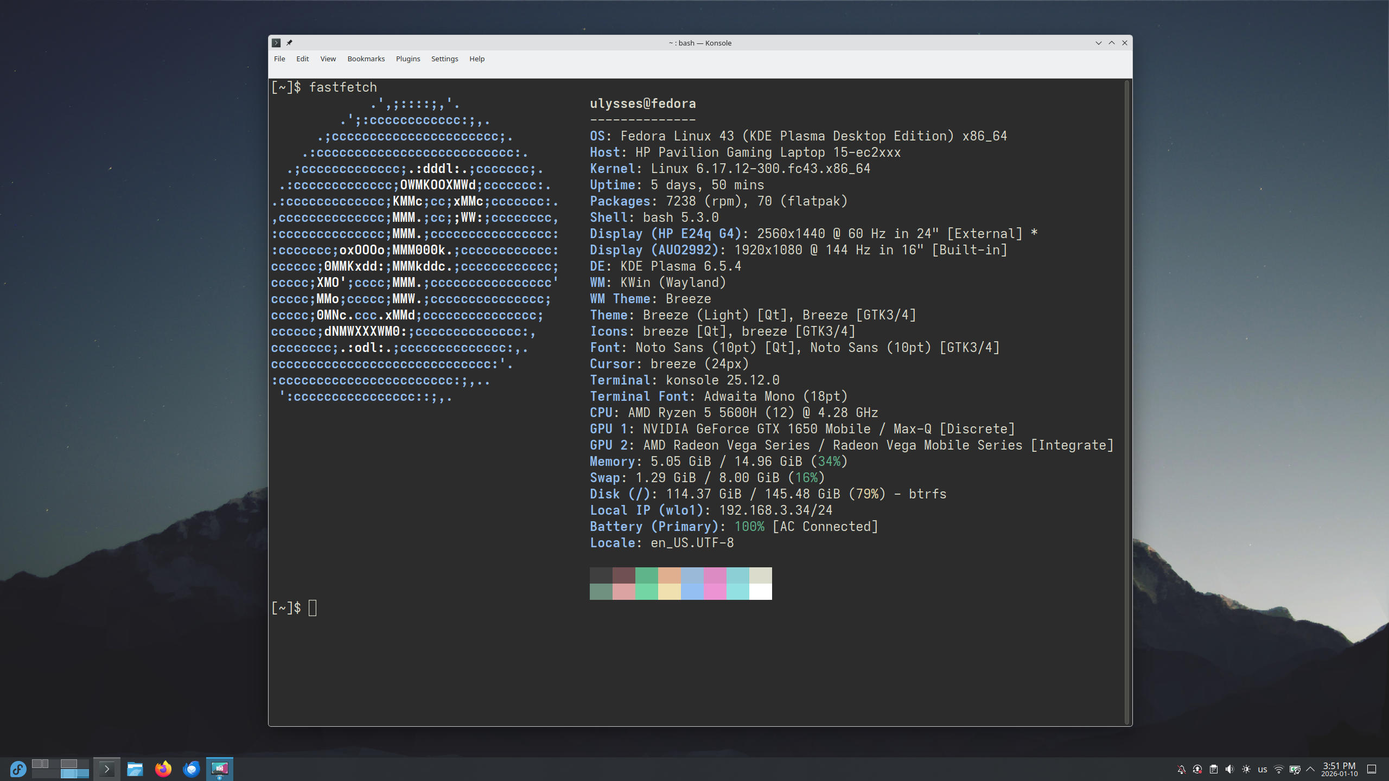Open brightness and color tray popup
The width and height of the screenshot is (1389, 781).
(1246, 769)
